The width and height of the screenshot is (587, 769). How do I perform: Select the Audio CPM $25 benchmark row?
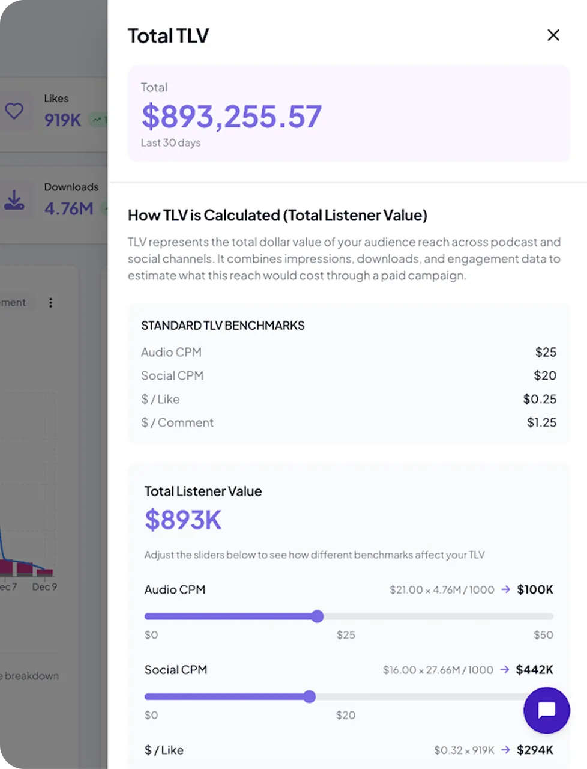click(348, 352)
